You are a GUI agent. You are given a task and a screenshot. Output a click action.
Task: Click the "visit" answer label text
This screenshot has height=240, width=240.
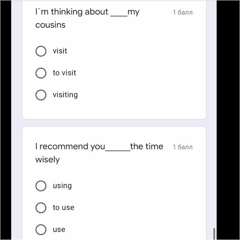click(x=60, y=51)
